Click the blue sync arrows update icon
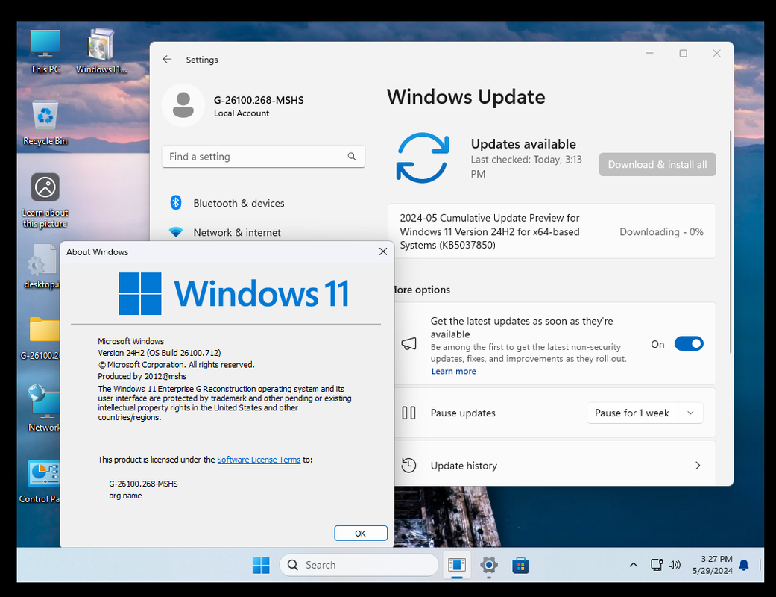Screen dimensions: 776x597 point(423,157)
